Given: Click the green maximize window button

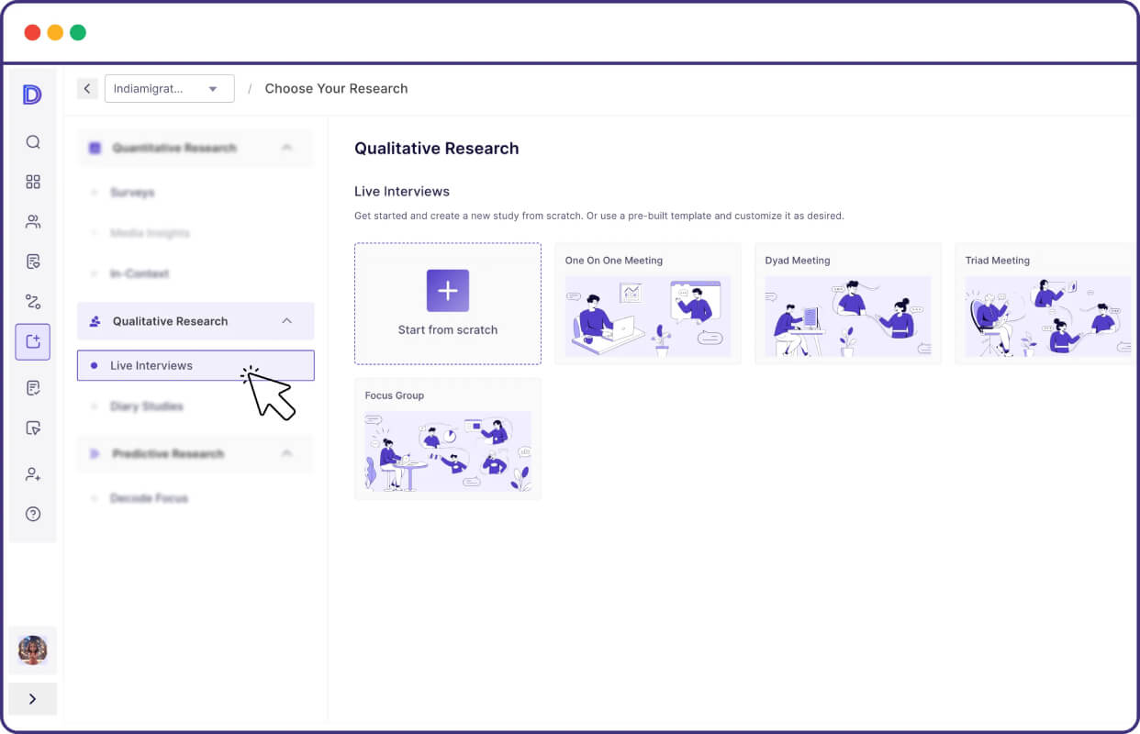Looking at the screenshot, I should (78, 32).
